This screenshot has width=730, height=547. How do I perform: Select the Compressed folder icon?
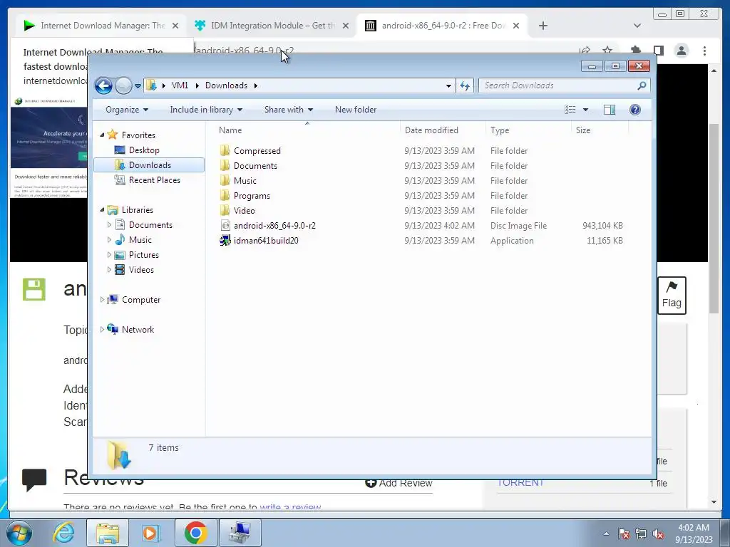coord(225,151)
